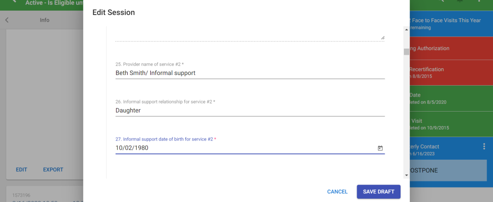Click the back arrow in green header
Viewport: 493px width, 202px height.
(x=14, y=1)
